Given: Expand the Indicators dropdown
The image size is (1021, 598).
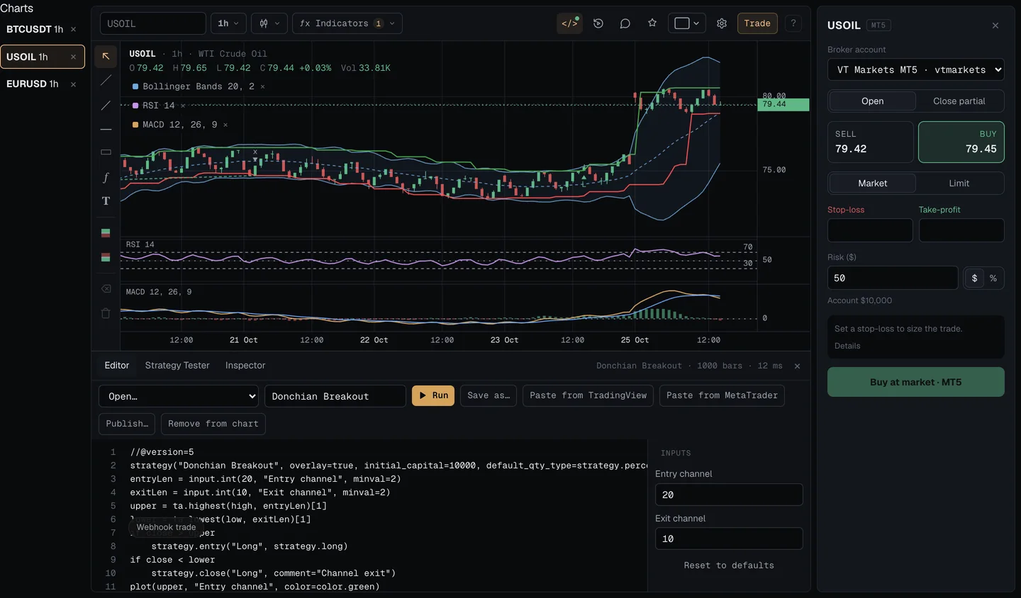Looking at the screenshot, I should click(347, 23).
